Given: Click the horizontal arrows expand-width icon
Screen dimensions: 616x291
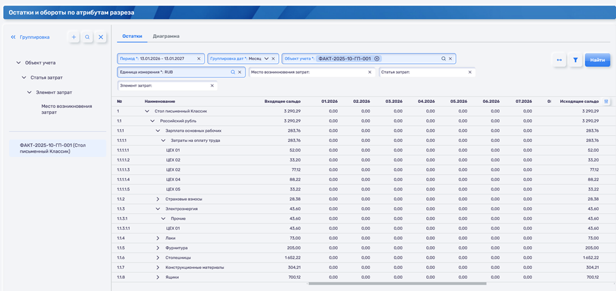Looking at the screenshot, I should pyautogui.click(x=559, y=60).
